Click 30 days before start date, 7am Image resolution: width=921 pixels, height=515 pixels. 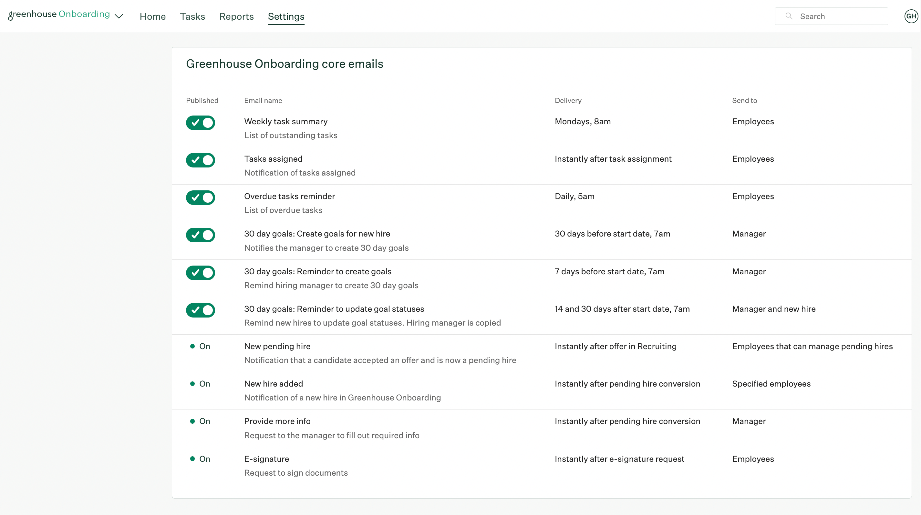pyautogui.click(x=612, y=234)
